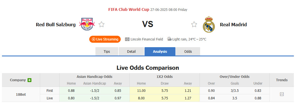The height and width of the screenshot is (103, 295).
Task: Select the live 1X2 home odds 8.00
Action: click(x=141, y=98)
